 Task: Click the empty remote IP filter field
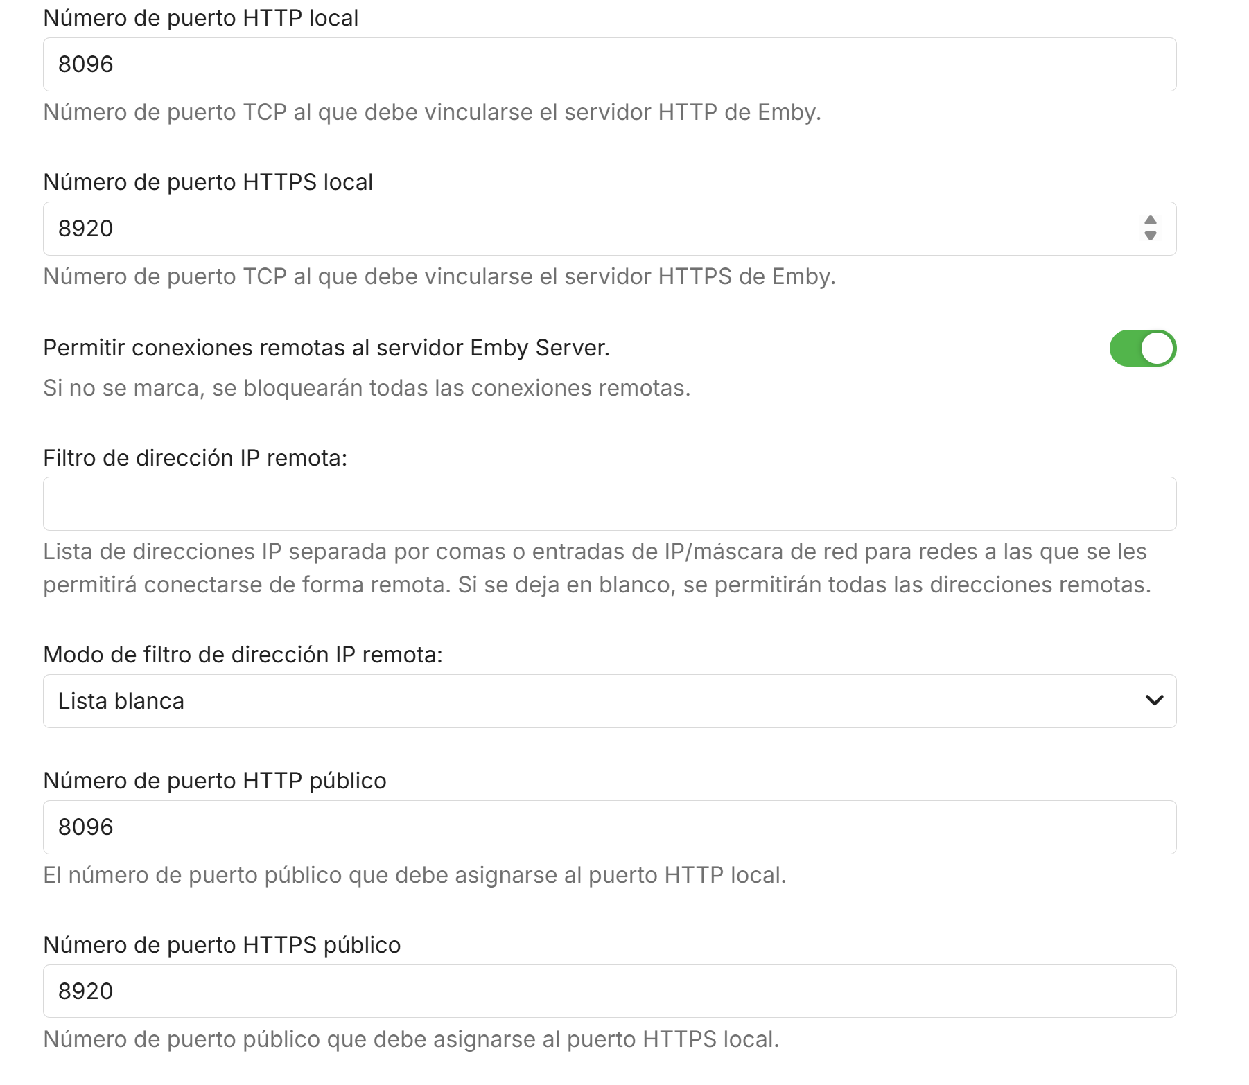pos(609,504)
